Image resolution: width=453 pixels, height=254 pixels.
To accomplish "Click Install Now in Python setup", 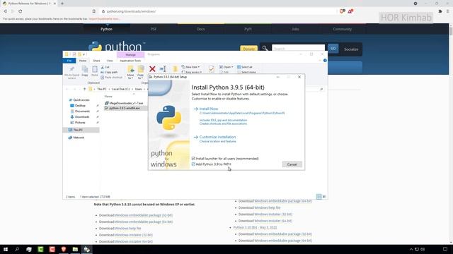I will tap(209, 109).
